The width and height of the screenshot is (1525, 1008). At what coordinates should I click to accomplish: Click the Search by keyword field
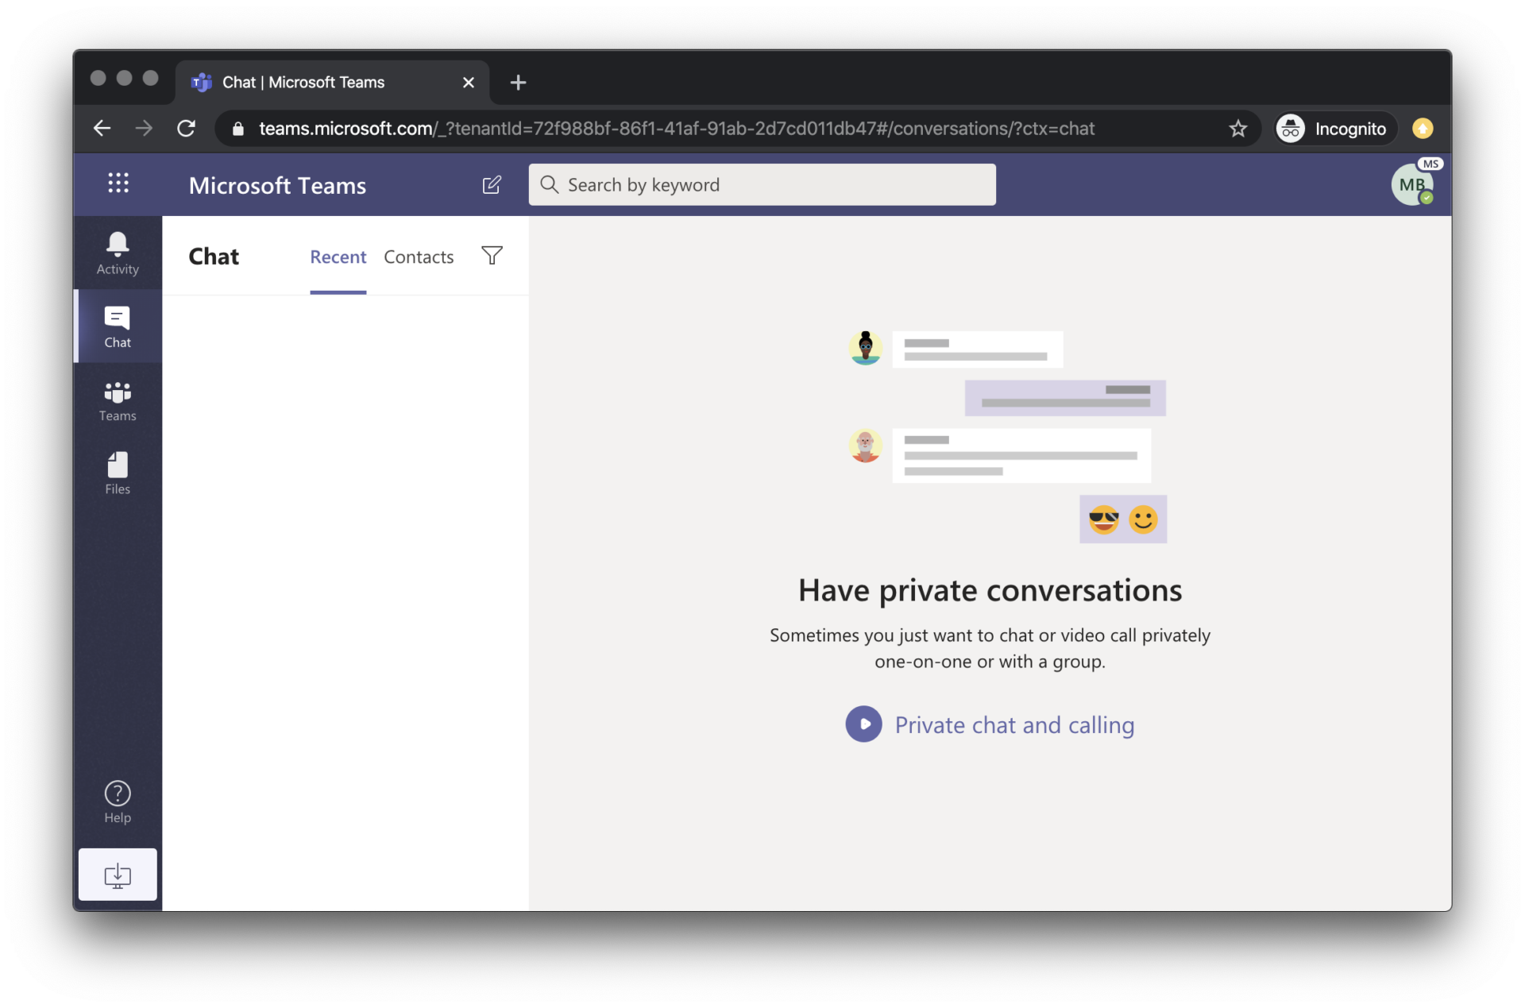pos(762,185)
